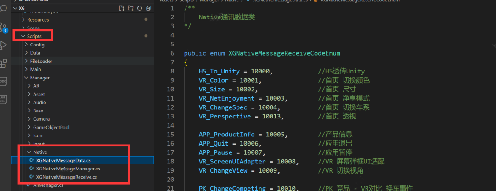
Task: Click the Native通讯数据类 comment text
Action: (x=227, y=17)
